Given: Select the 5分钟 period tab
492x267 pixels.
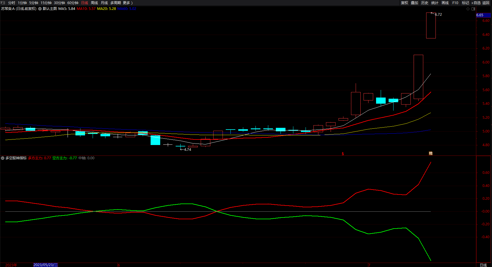Looking at the screenshot, I should 33,3.
